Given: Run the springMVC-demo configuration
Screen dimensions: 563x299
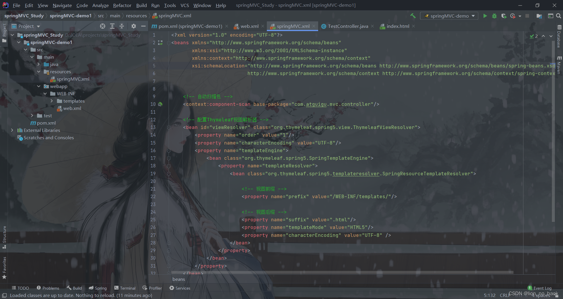Looking at the screenshot, I should 485,16.
